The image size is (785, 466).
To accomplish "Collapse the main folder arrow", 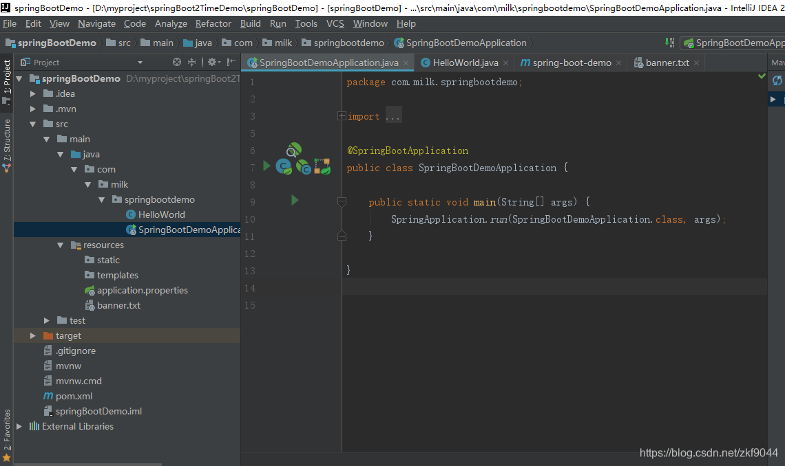I will [x=47, y=140].
